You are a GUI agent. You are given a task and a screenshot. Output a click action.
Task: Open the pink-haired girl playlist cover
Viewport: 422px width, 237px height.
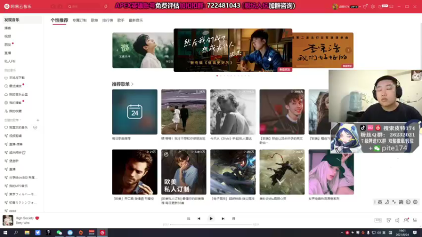(331, 172)
